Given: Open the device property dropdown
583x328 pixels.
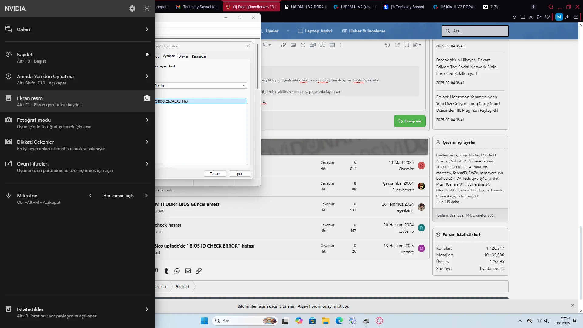Looking at the screenshot, I should 244,86.
